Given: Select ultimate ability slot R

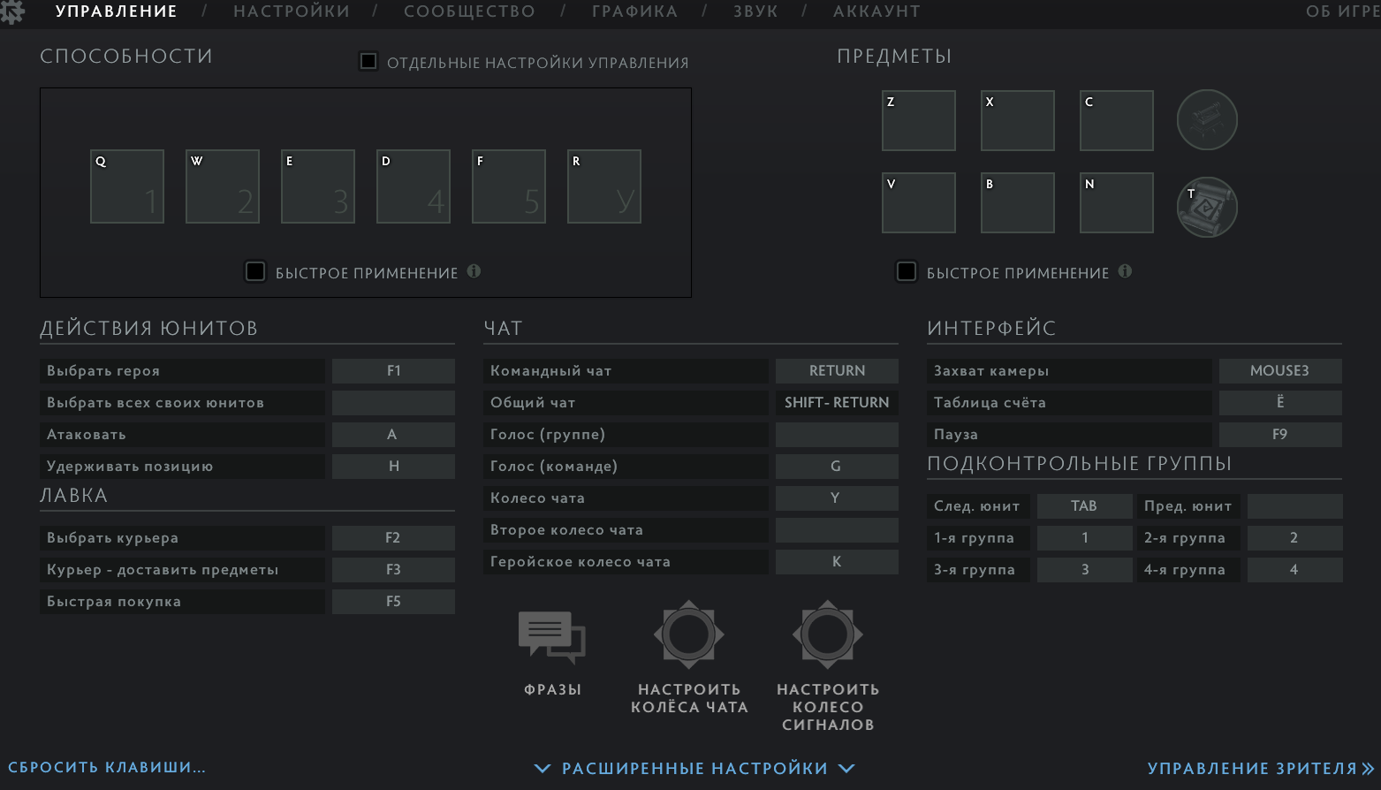Looking at the screenshot, I should [604, 186].
